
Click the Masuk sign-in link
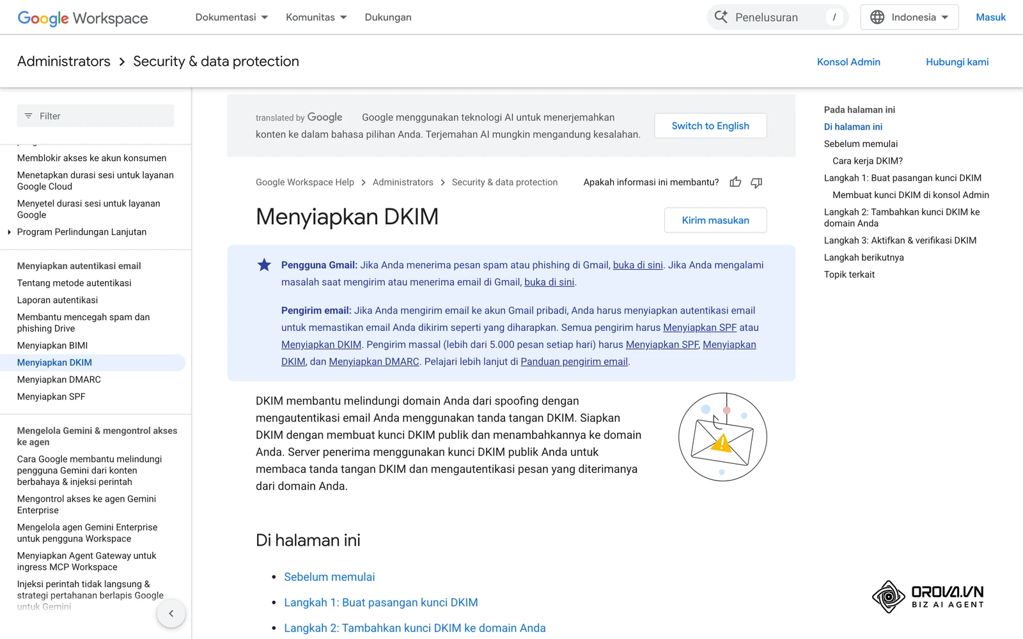[x=990, y=17]
